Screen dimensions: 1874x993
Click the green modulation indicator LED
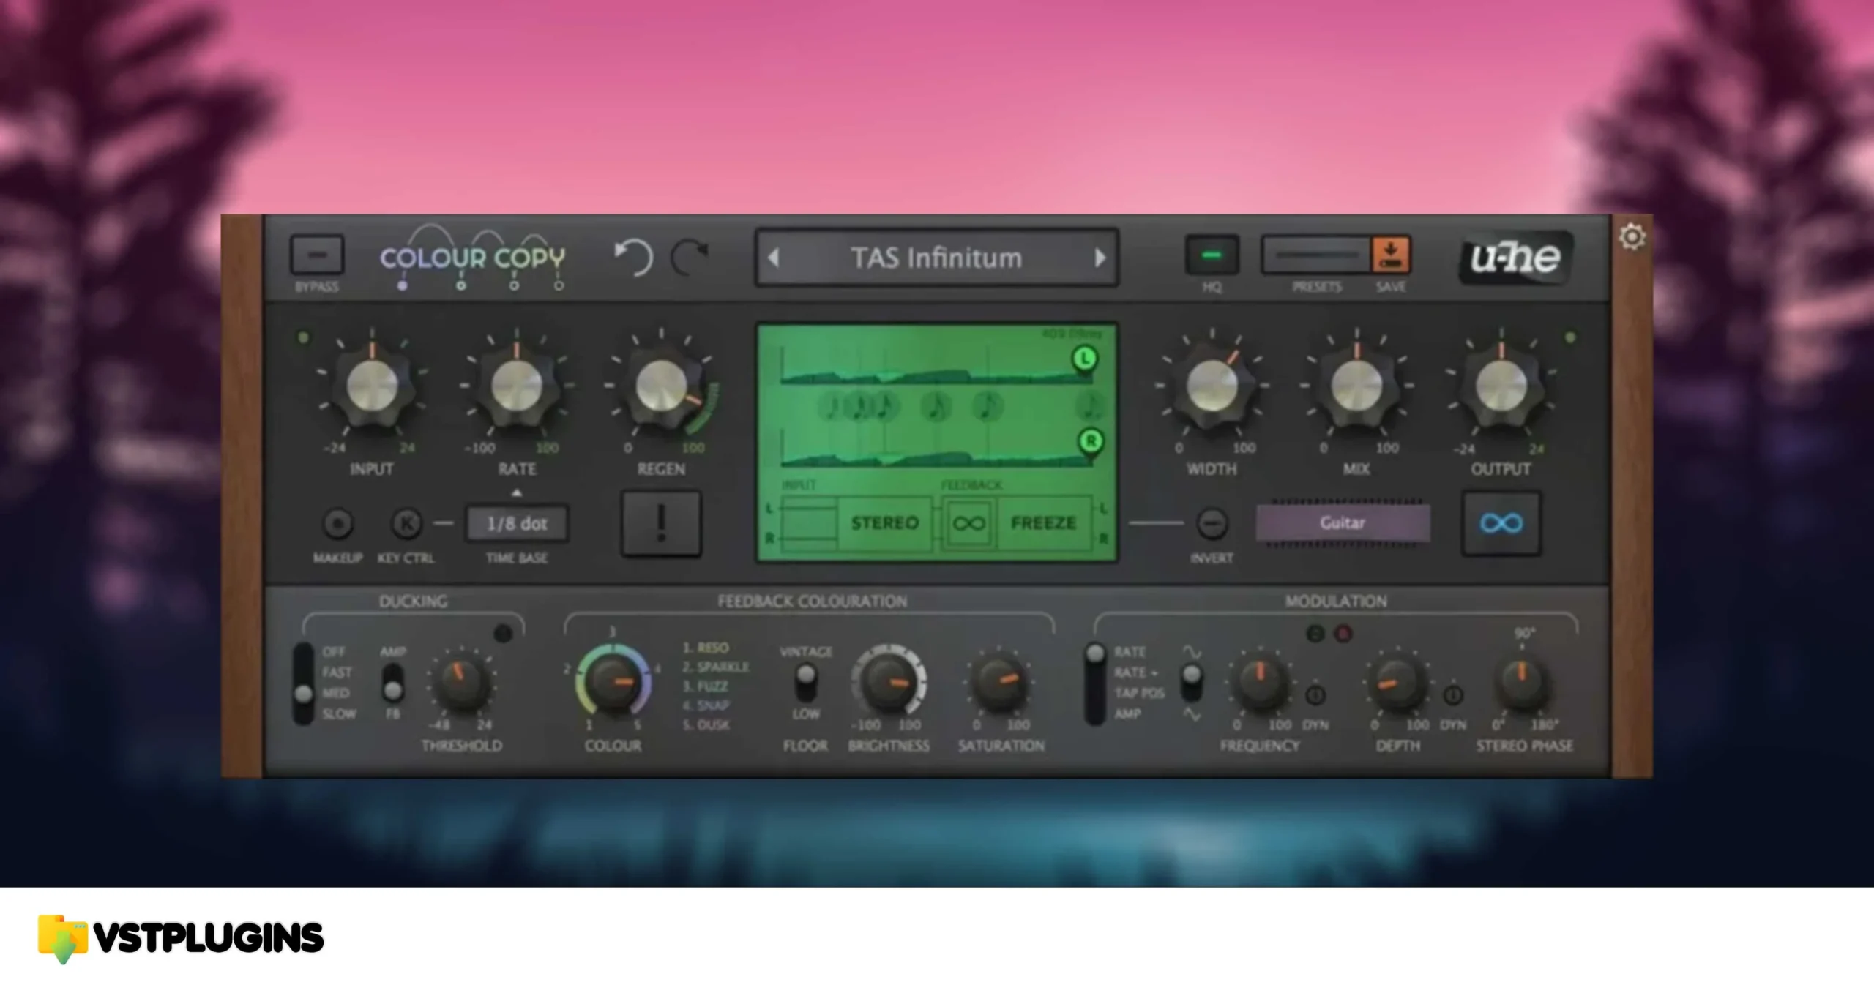click(1315, 634)
